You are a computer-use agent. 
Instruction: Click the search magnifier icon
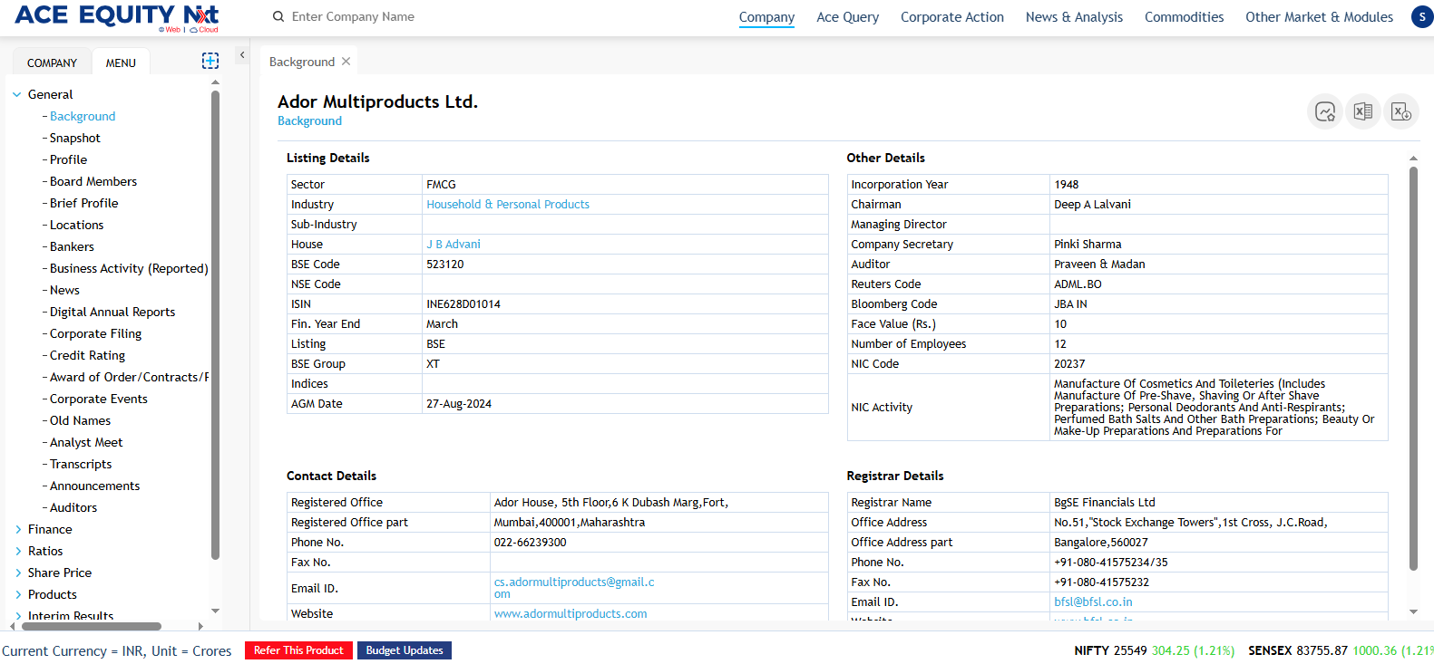click(278, 16)
